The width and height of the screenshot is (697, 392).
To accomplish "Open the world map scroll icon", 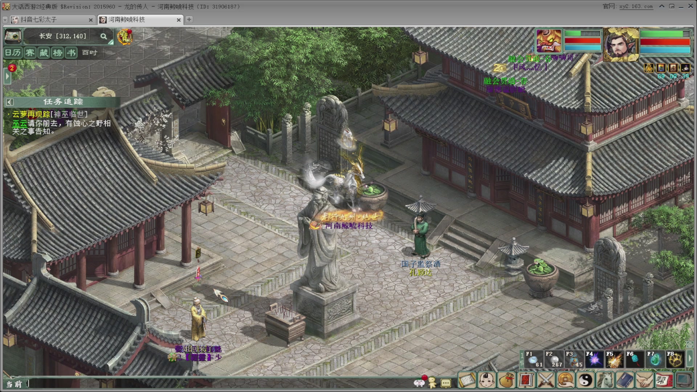I will pos(13,36).
